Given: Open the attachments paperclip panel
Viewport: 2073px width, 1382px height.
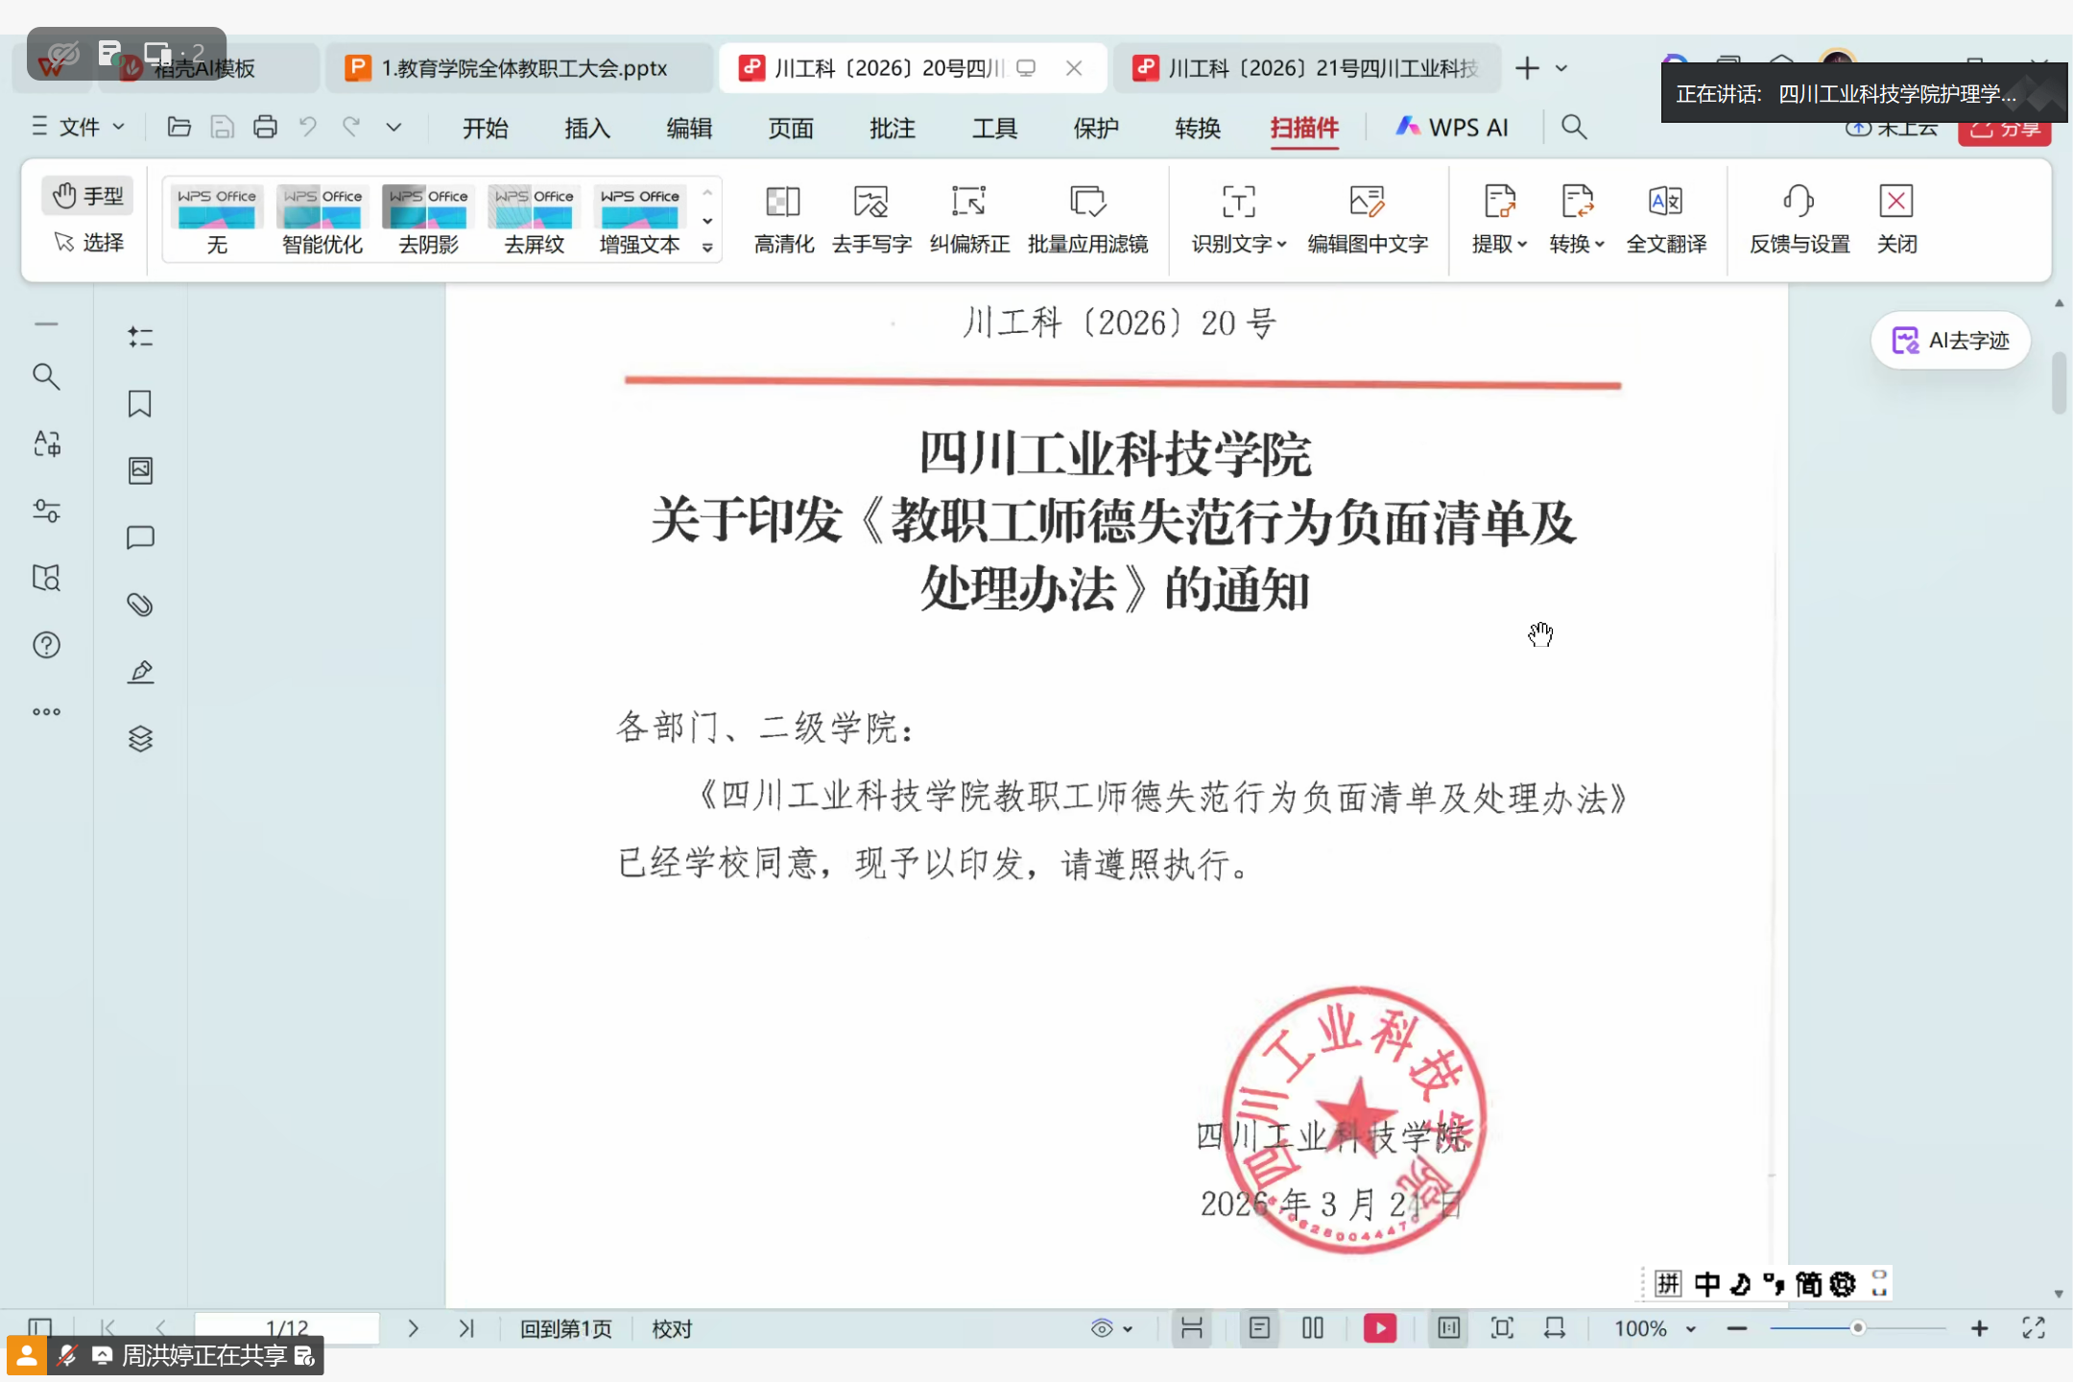Looking at the screenshot, I should tap(140, 605).
